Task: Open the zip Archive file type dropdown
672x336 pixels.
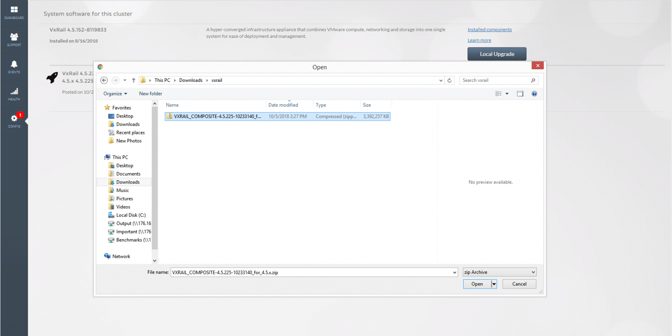Action: point(499,272)
